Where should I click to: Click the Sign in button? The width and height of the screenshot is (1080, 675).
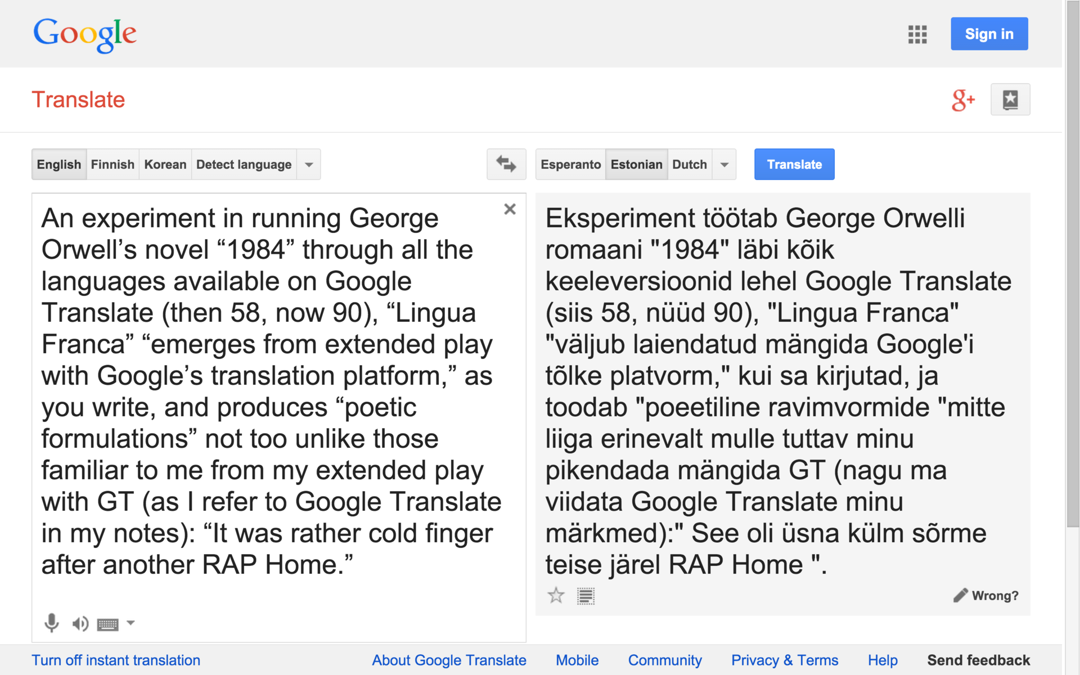989,34
